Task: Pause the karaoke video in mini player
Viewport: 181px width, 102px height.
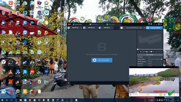Action: tap(131, 95)
